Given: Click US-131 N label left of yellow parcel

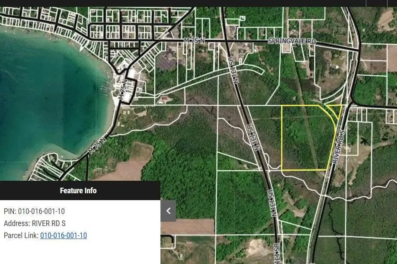Looking at the screenshot, I should coord(253,138).
